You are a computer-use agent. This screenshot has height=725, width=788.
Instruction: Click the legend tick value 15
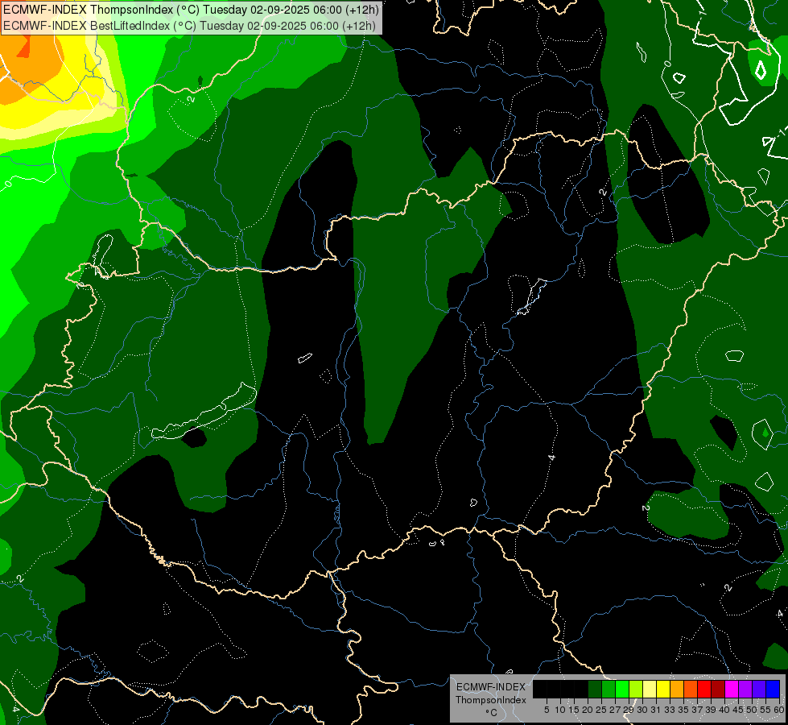(574, 710)
